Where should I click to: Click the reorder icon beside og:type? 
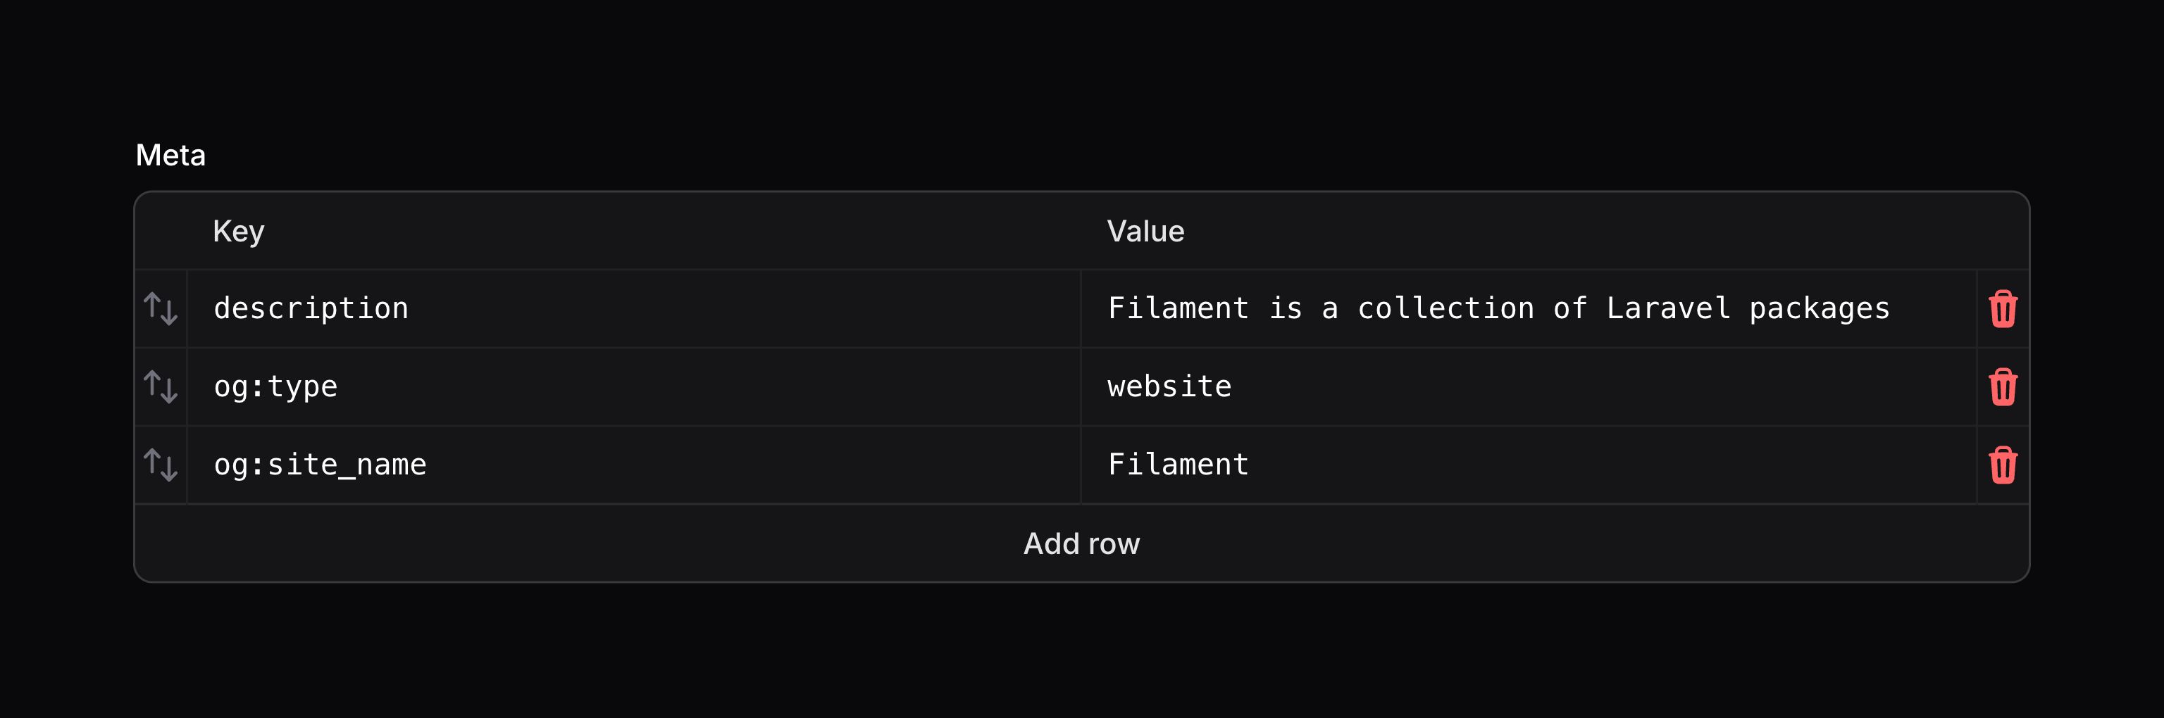coord(161,386)
